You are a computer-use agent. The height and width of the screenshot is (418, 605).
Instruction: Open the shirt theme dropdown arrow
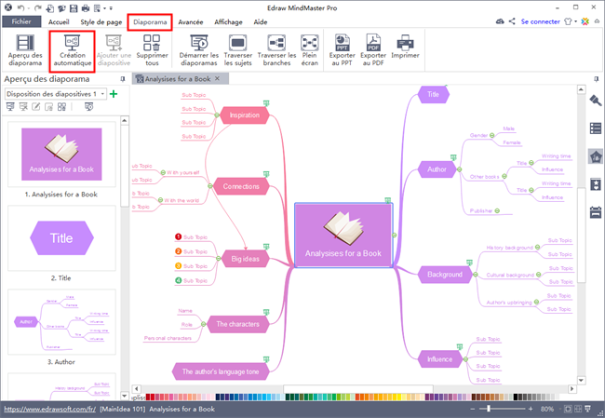tap(575, 21)
